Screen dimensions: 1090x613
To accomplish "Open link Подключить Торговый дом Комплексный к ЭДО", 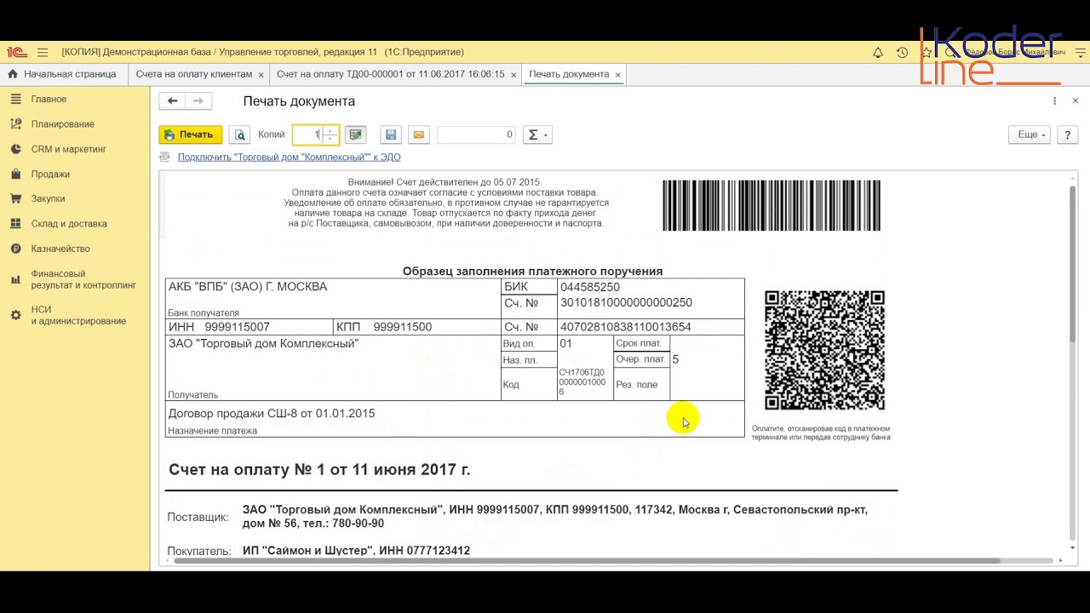I will point(290,157).
